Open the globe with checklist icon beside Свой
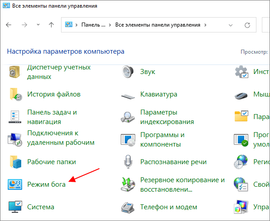This screenshot has width=270, height=221. click(x=241, y=184)
